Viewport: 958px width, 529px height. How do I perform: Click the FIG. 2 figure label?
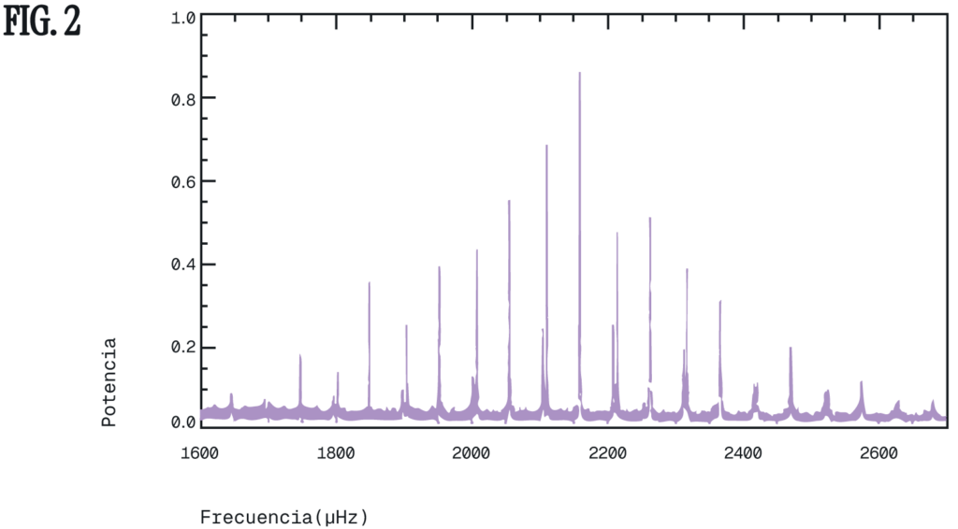[x=42, y=22]
